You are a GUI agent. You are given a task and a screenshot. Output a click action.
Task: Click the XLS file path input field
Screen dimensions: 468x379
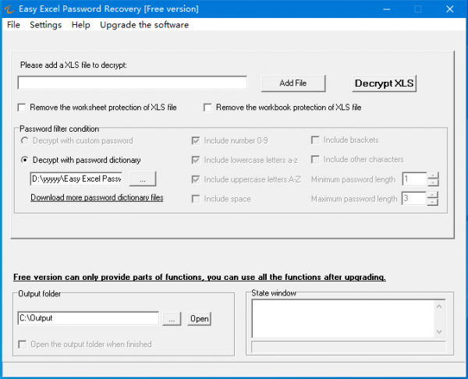pyautogui.click(x=133, y=83)
